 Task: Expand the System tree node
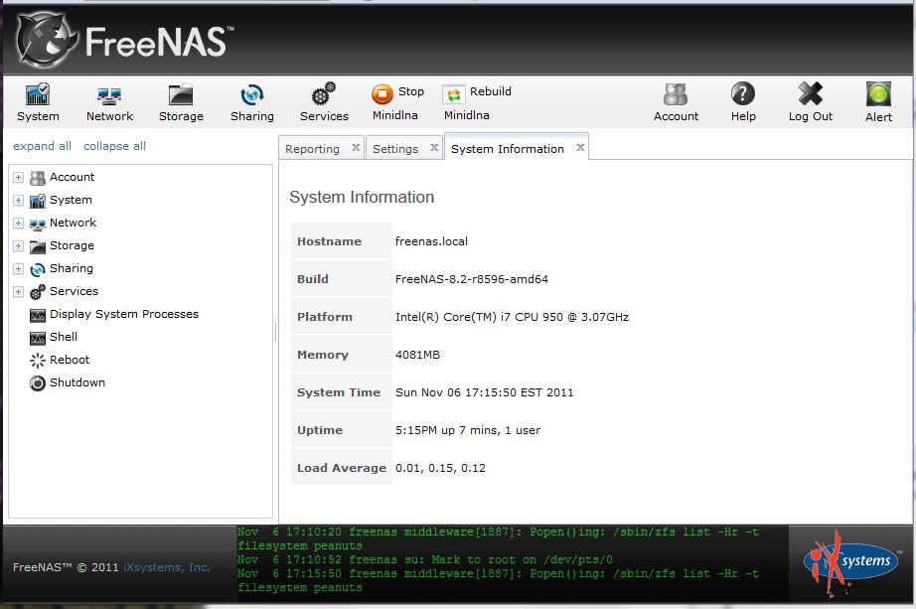[x=18, y=201]
